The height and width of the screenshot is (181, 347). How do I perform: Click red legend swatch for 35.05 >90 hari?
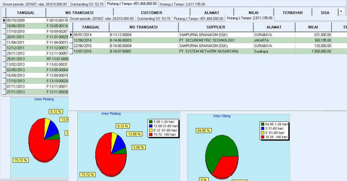(263, 137)
